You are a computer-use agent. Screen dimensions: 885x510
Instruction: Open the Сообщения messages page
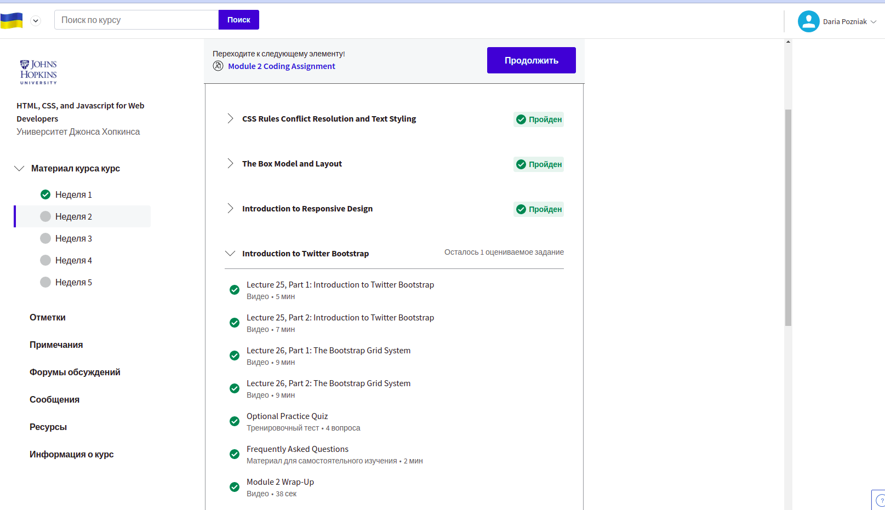tap(55, 399)
